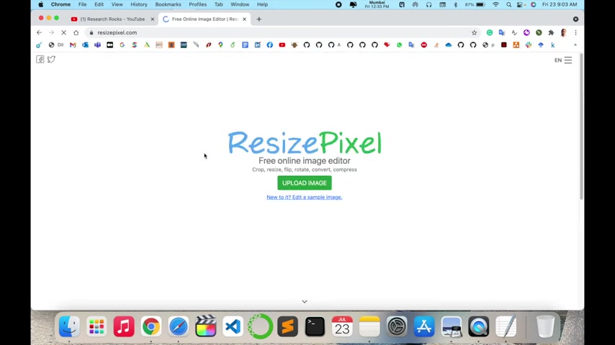Viewport: 615px width, 345px height.
Task: Click the green UPLOAD IMAGE button
Action: coord(305,183)
